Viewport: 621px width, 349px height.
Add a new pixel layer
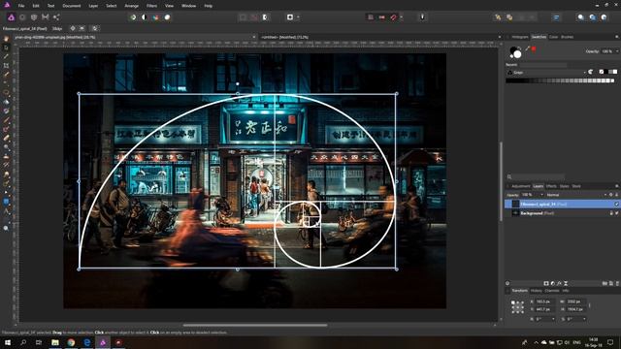[611, 283]
